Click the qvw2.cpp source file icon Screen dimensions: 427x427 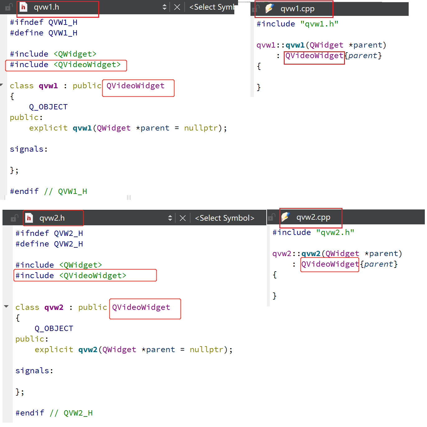(x=285, y=217)
